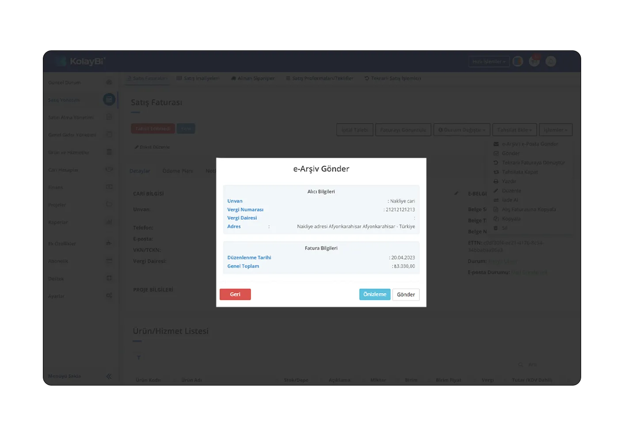The image size is (624, 424).
Task: Open Abonelik card icon in sidebar
Action: [x=109, y=261]
